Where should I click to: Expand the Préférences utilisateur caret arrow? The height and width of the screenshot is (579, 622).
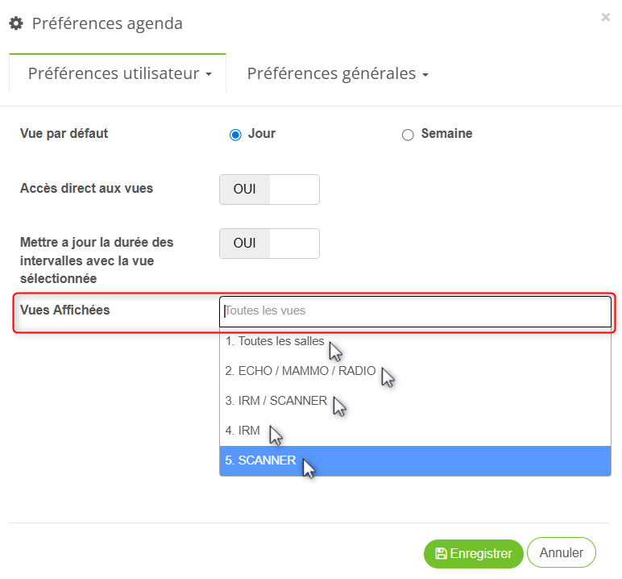coord(209,75)
